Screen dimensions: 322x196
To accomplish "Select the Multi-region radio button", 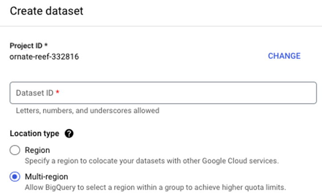I will coord(15,177).
